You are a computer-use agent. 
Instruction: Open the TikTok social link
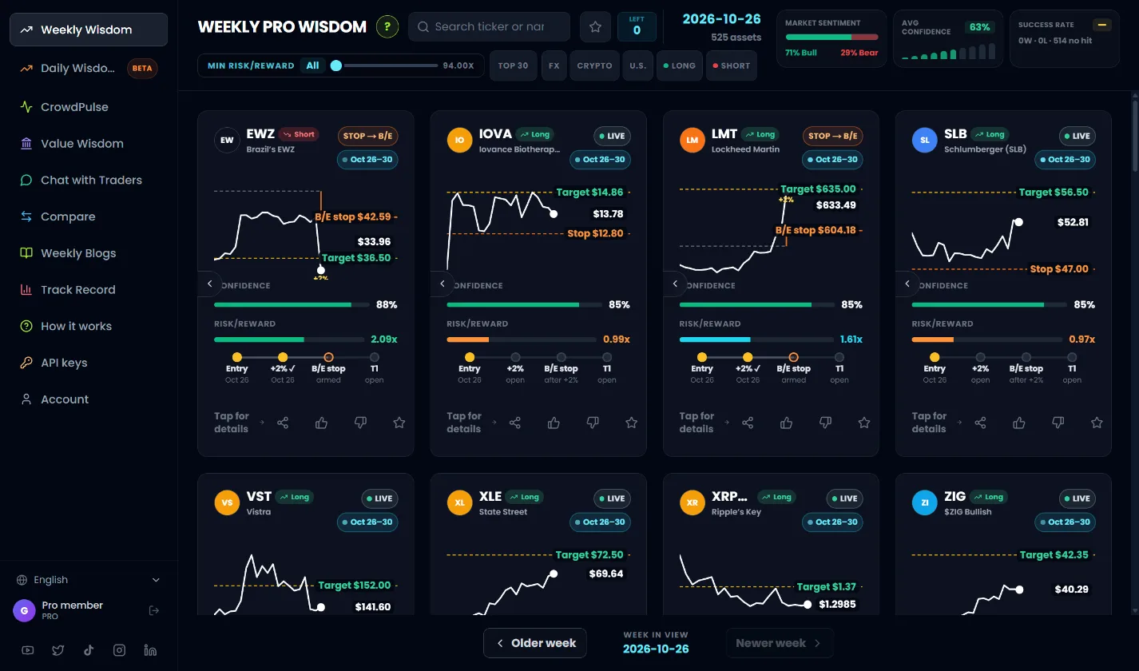89,650
